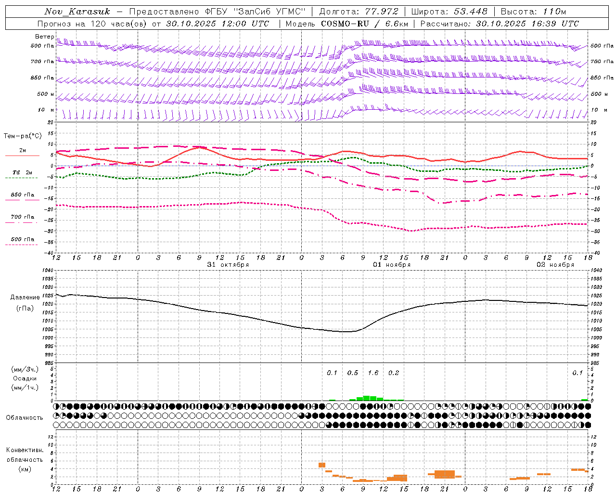This screenshot has height=493, width=616.
Task: Click the 500 гПа temperature legend entry
Action: click(23, 239)
